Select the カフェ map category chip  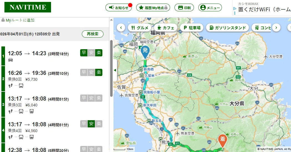pyautogui.click(x=166, y=28)
